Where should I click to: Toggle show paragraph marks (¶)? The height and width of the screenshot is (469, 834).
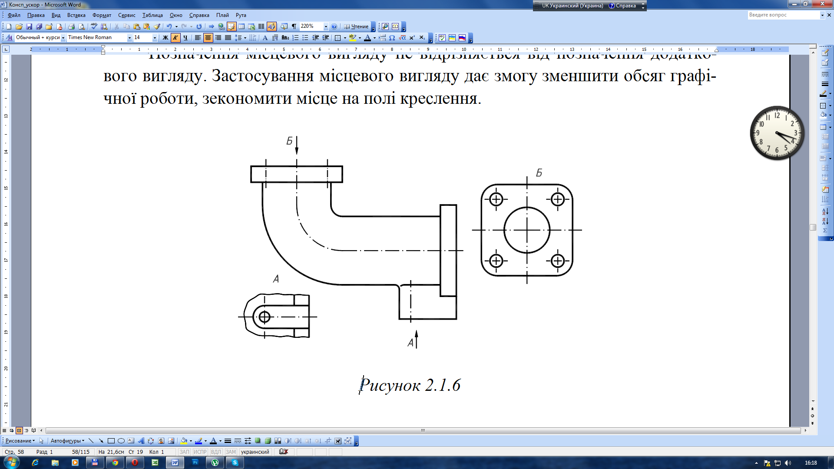[294, 26]
